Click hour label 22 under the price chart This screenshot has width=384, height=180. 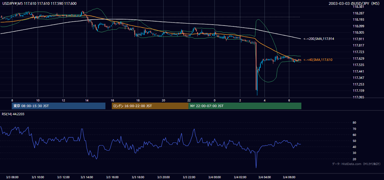[189, 100]
